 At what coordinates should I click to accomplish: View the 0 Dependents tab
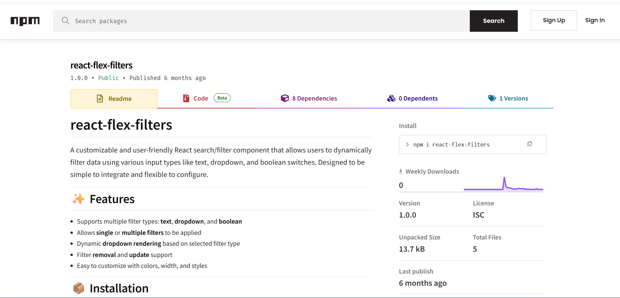[418, 99]
